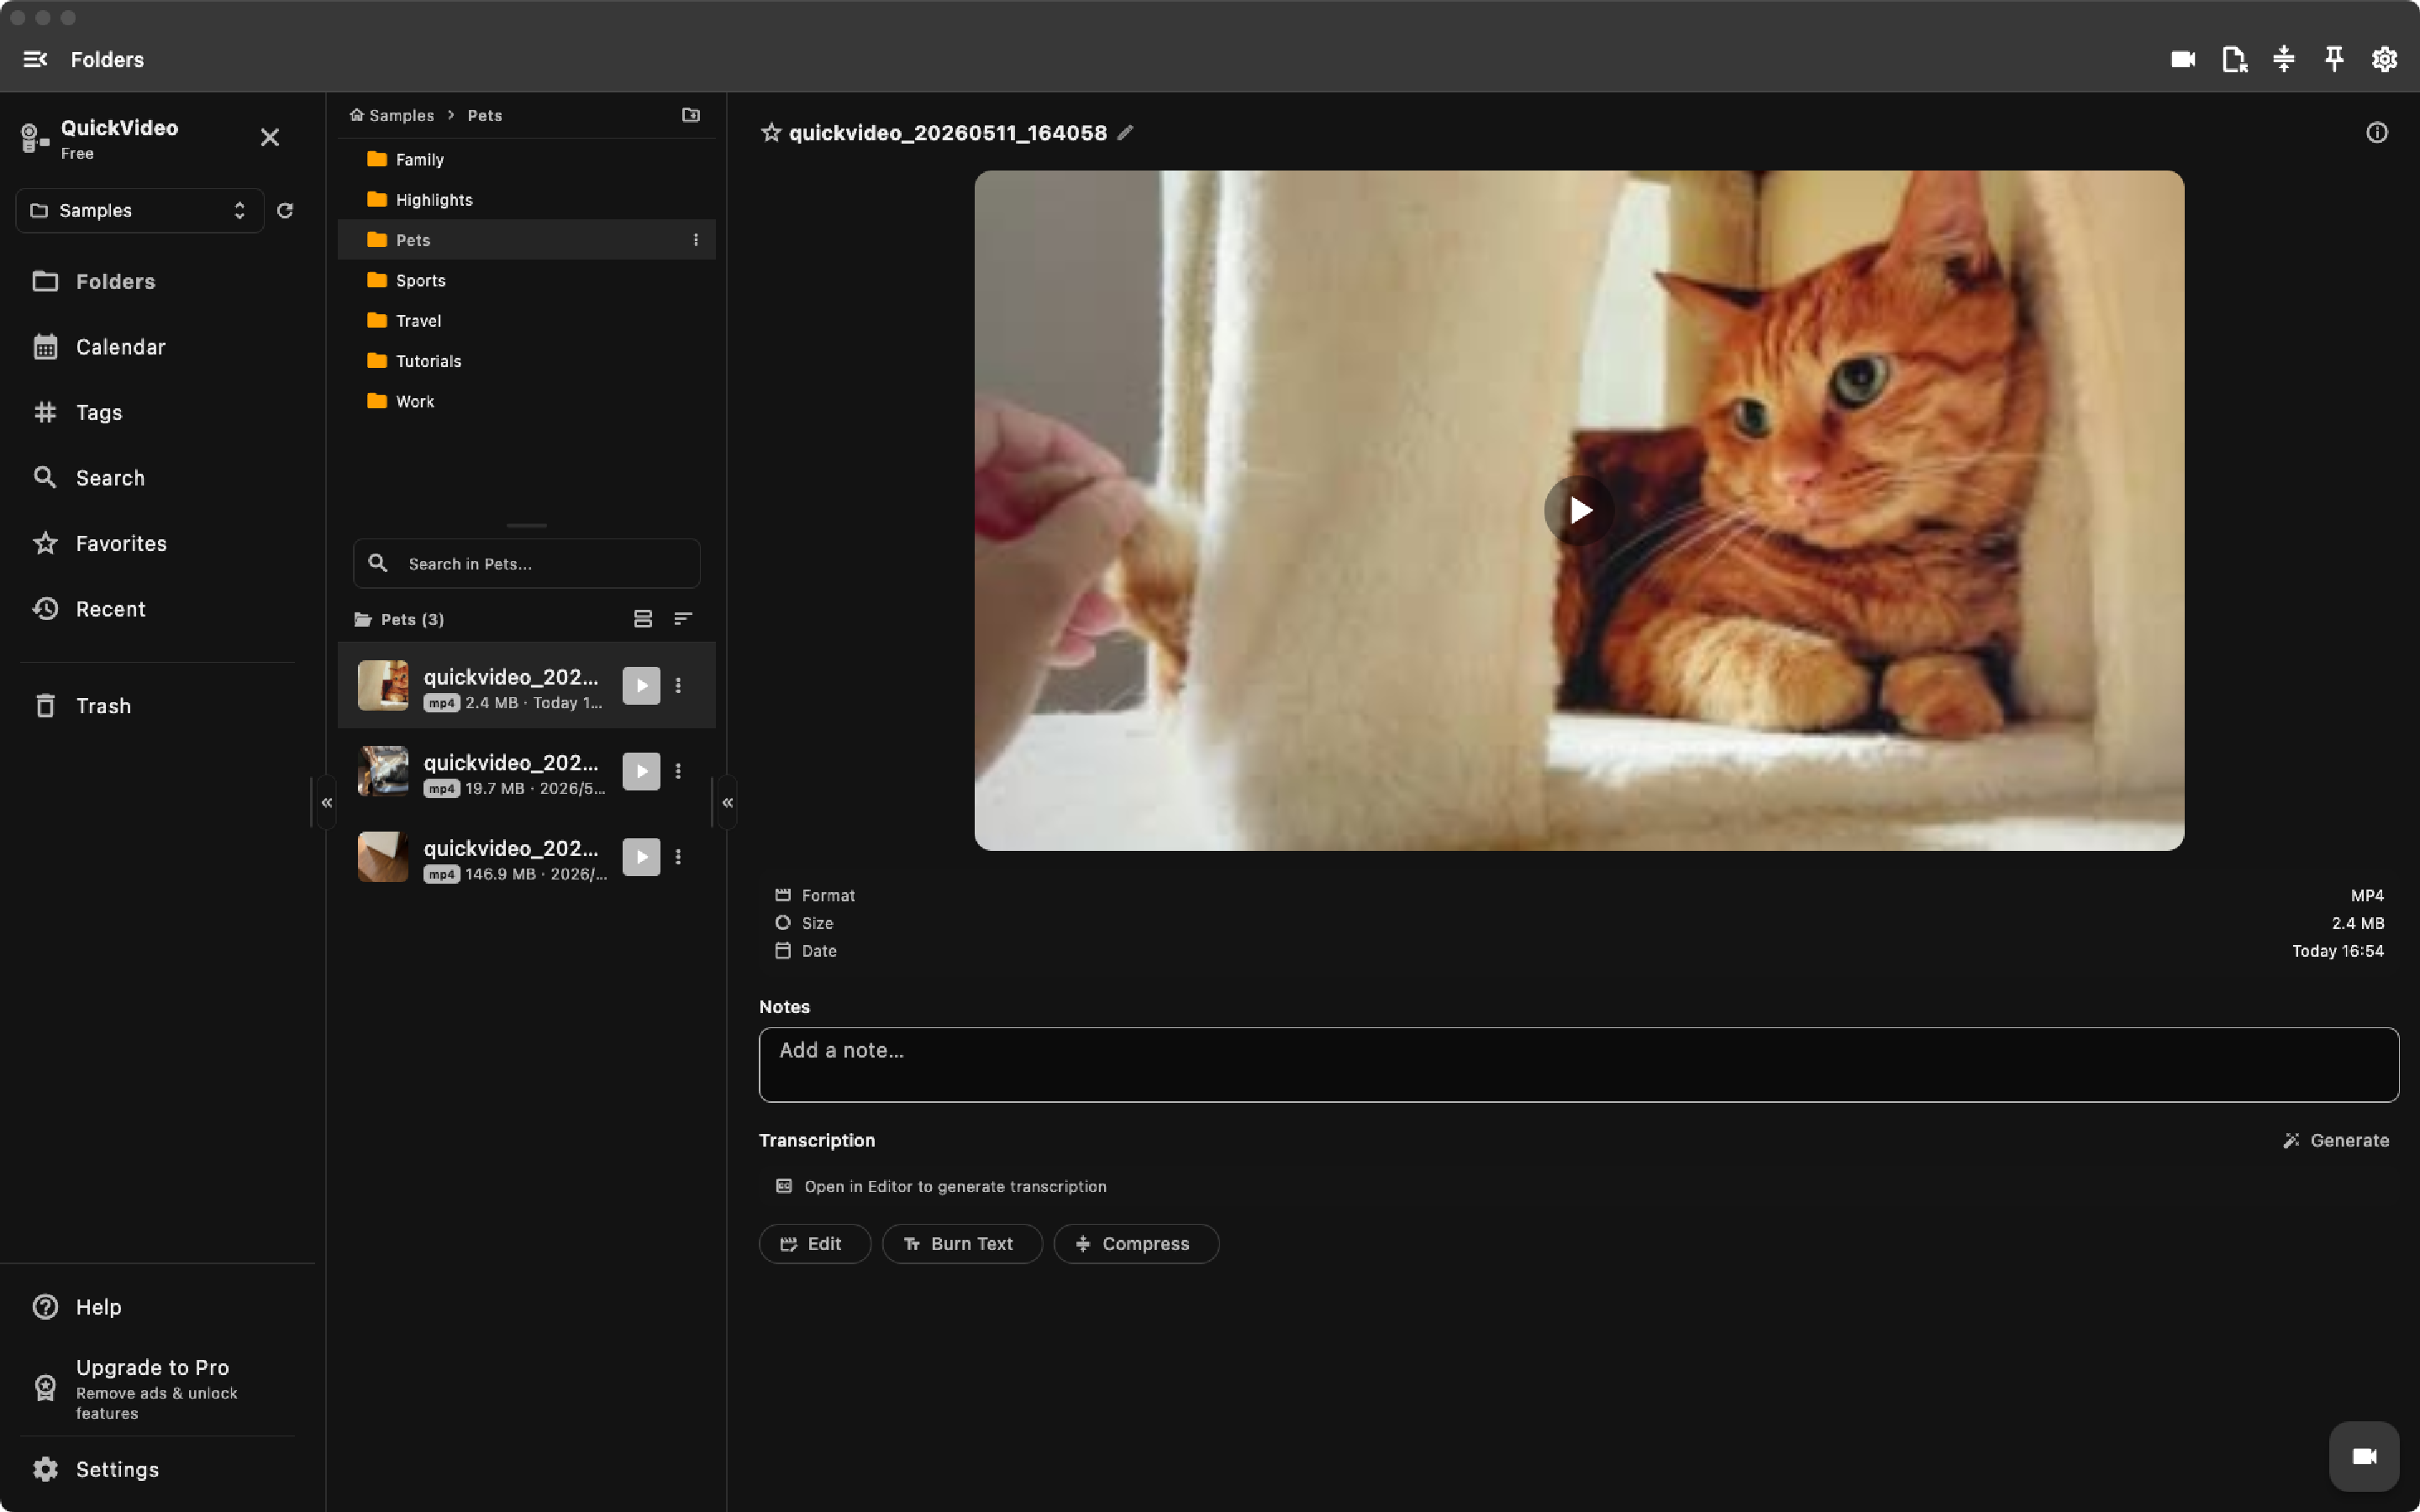This screenshot has width=2420, height=1512.
Task: Open the sort options icon
Action: coord(683,620)
